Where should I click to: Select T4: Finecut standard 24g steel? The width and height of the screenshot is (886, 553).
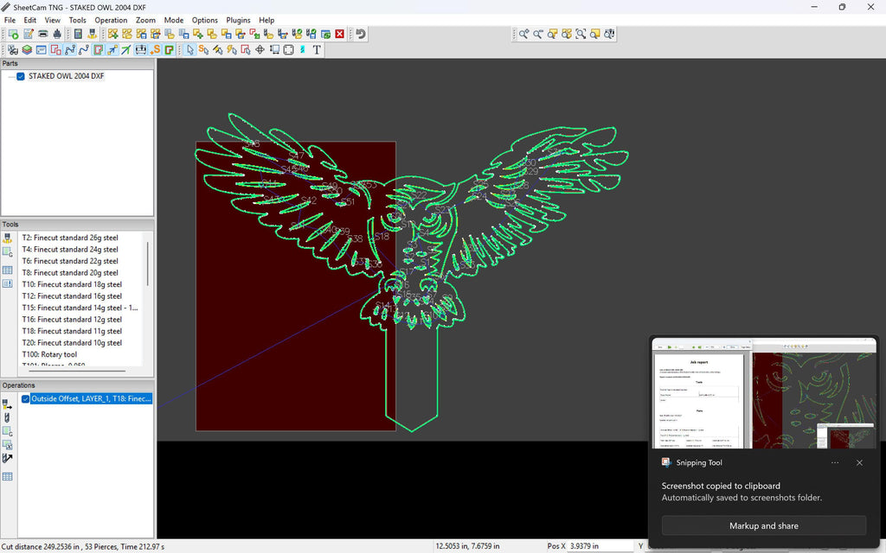pos(70,250)
